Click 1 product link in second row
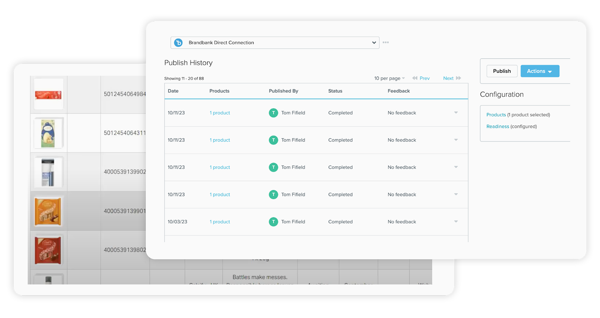This screenshot has height=318, width=600. click(x=220, y=140)
